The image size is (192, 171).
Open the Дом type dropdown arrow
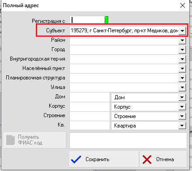coord(182,97)
